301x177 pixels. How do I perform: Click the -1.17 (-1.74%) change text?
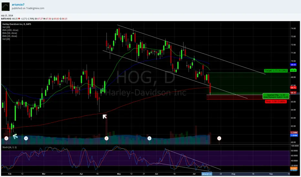(27, 19)
